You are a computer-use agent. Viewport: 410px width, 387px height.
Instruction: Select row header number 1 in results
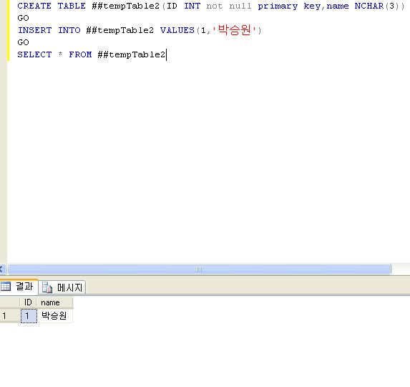coord(10,316)
